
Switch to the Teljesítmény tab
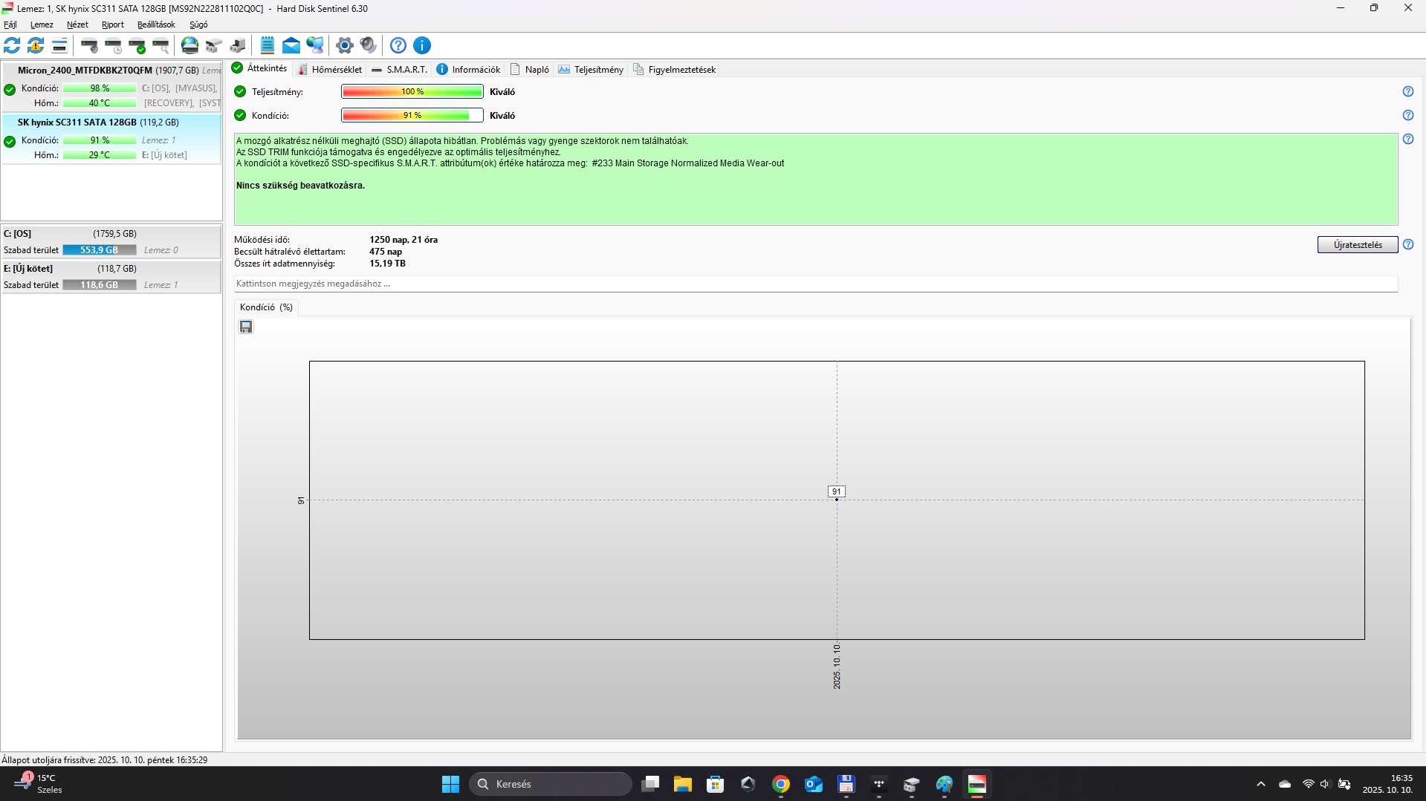(x=591, y=69)
